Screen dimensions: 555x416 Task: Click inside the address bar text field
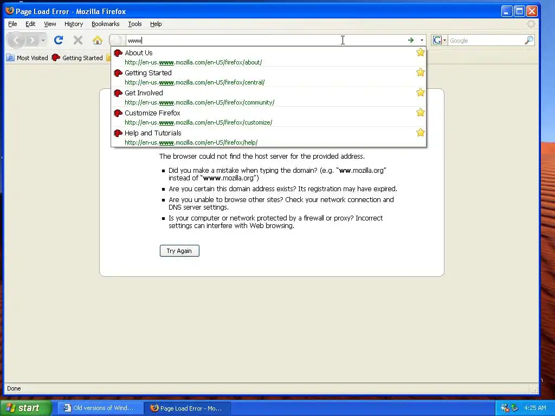266,40
